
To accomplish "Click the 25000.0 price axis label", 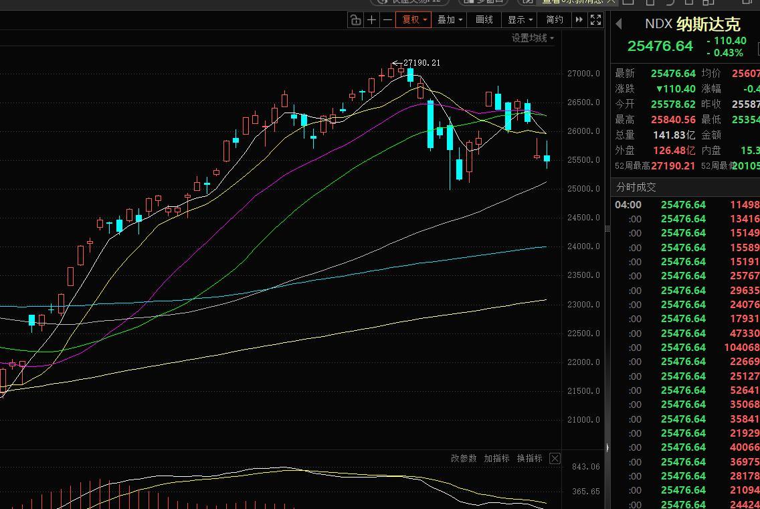I will (x=583, y=189).
